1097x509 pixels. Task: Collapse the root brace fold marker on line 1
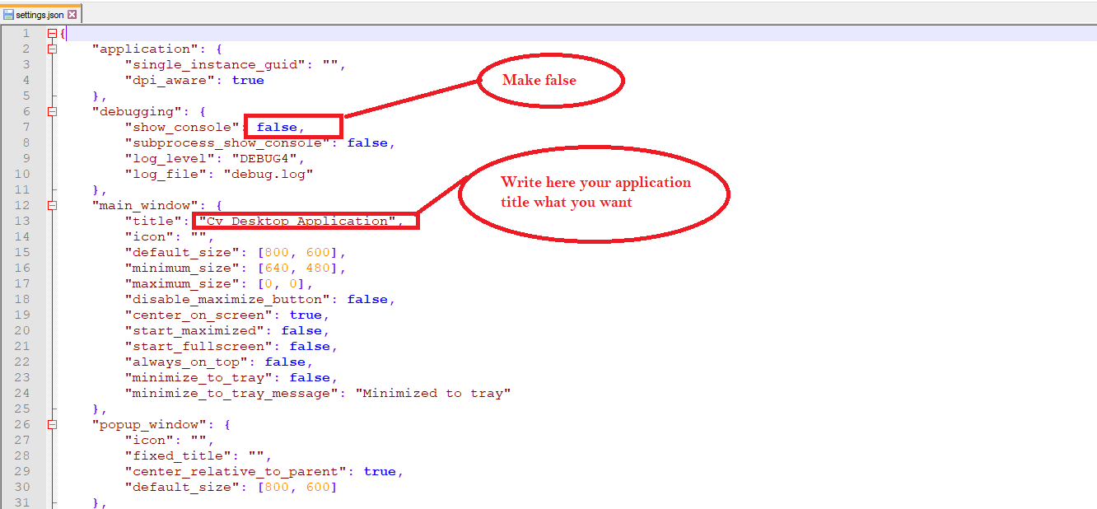[53, 34]
